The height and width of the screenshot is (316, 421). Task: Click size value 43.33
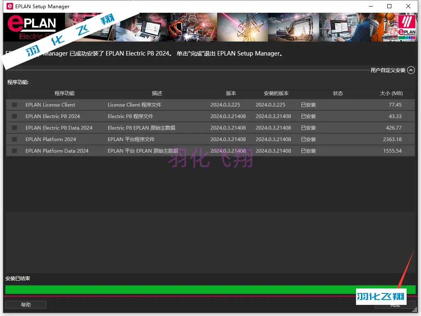tap(395, 116)
